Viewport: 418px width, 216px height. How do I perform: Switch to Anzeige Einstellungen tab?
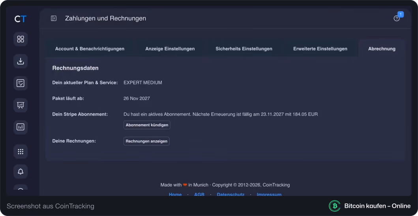(170, 49)
